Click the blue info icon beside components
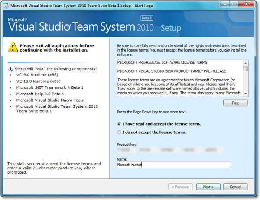 10,69
